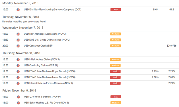Viewport: 179px width, 107px height.
Task: Click the flag icon next to Crude Oil Inventories
Action: pyautogui.click(x=18, y=40)
